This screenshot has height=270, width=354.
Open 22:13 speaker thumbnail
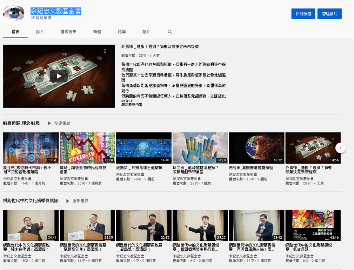coord(144,225)
